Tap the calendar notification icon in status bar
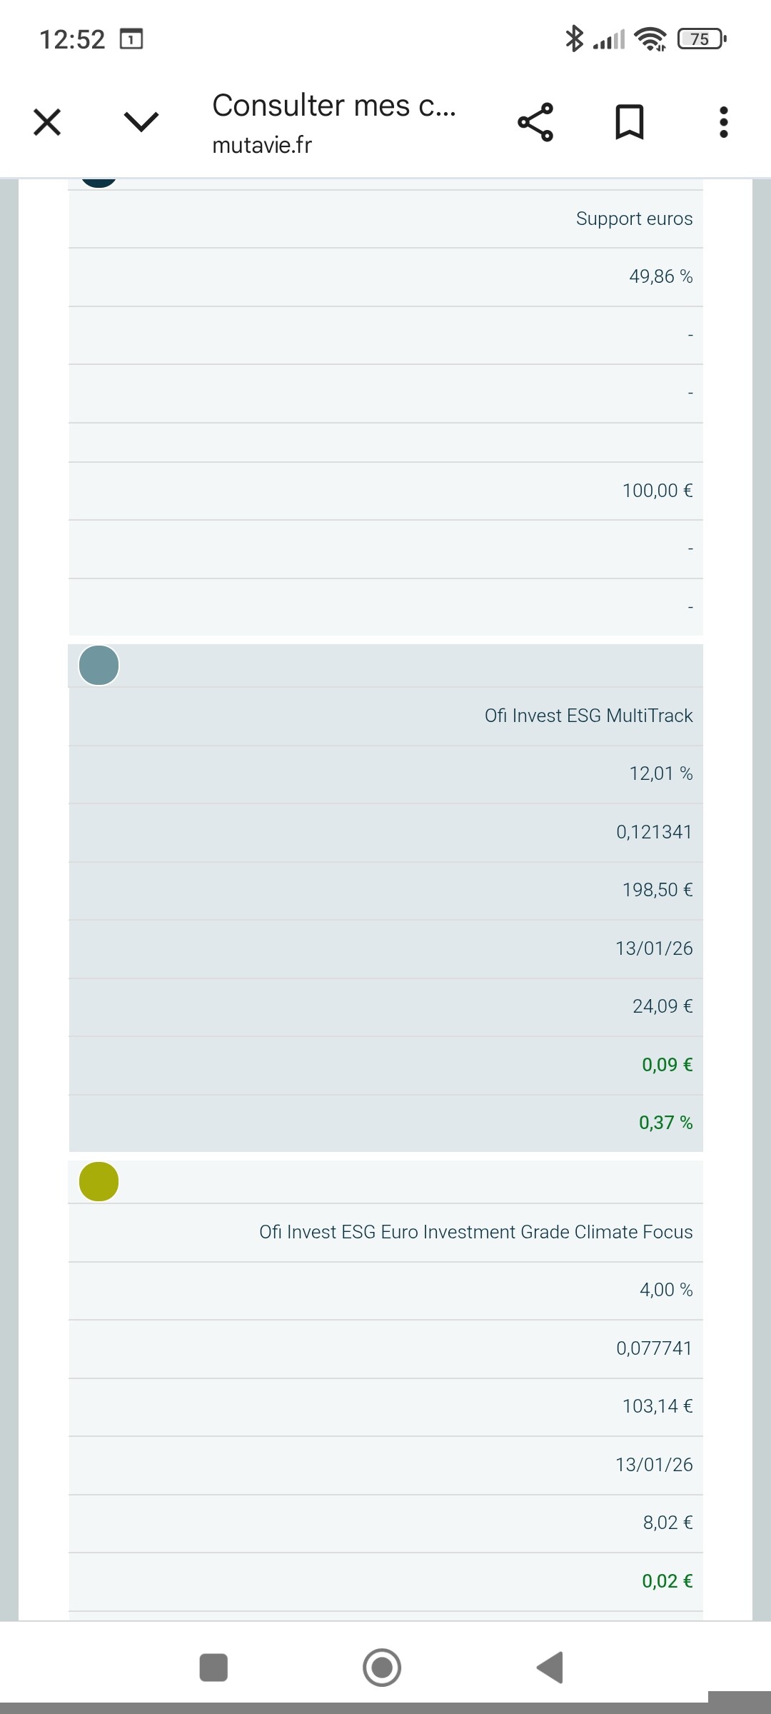Screen dimensions: 771x1714 pos(131,39)
